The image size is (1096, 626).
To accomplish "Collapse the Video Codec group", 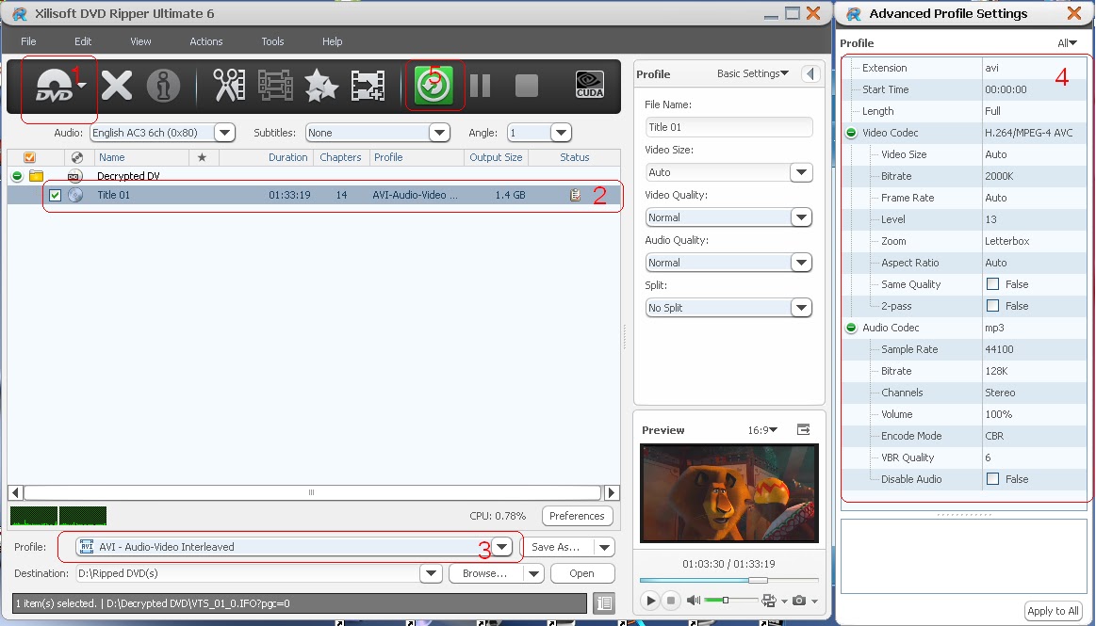I will click(851, 133).
